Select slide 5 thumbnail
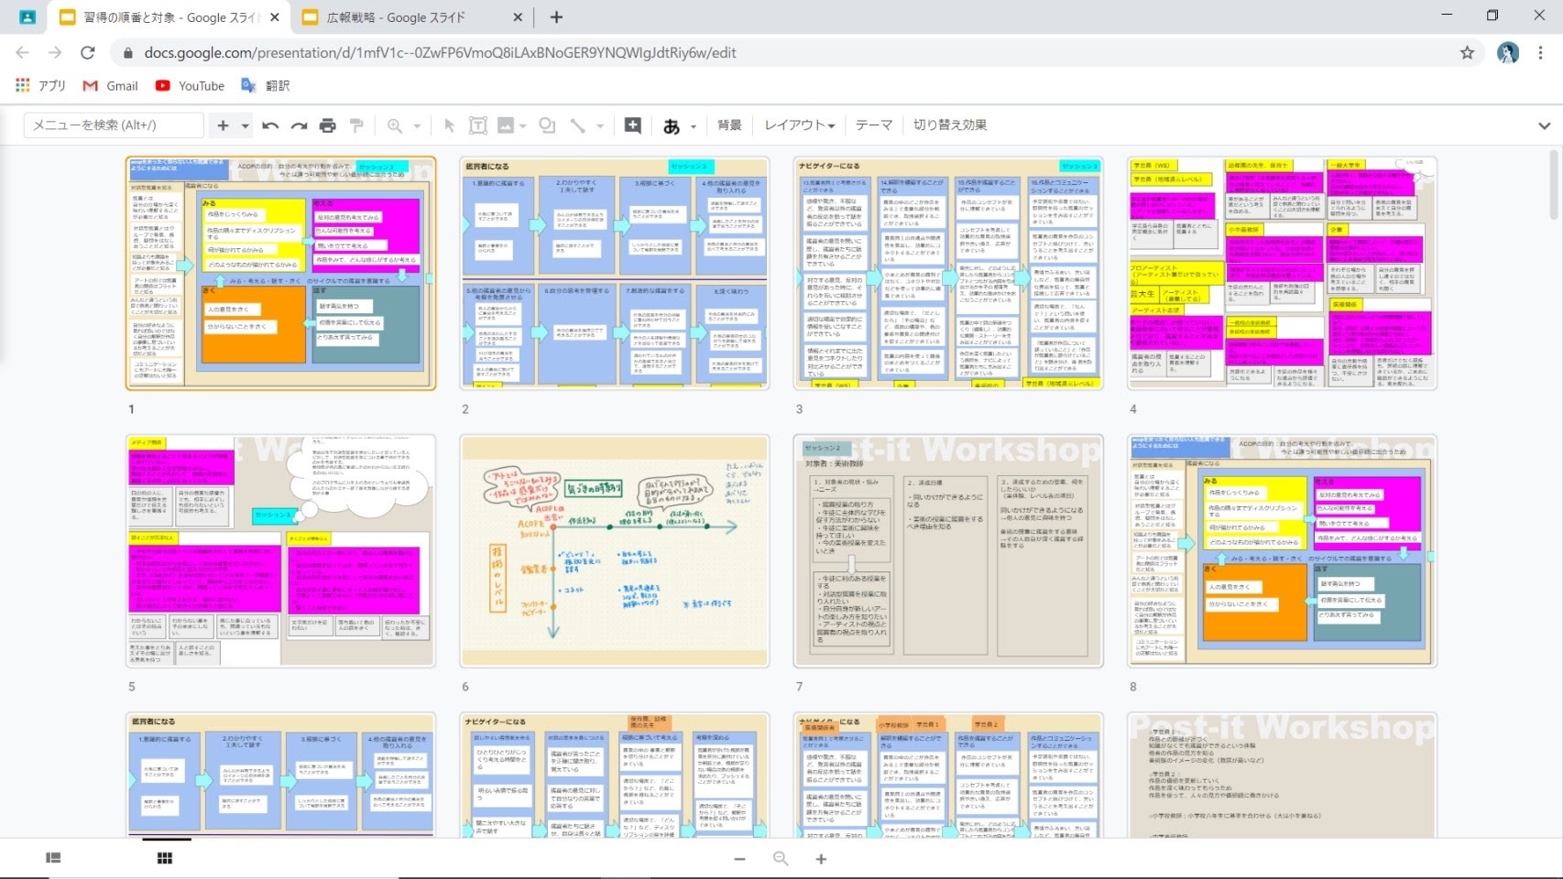The width and height of the screenshot is (1563, 879). pyautogui.click(x=280, y=551)
